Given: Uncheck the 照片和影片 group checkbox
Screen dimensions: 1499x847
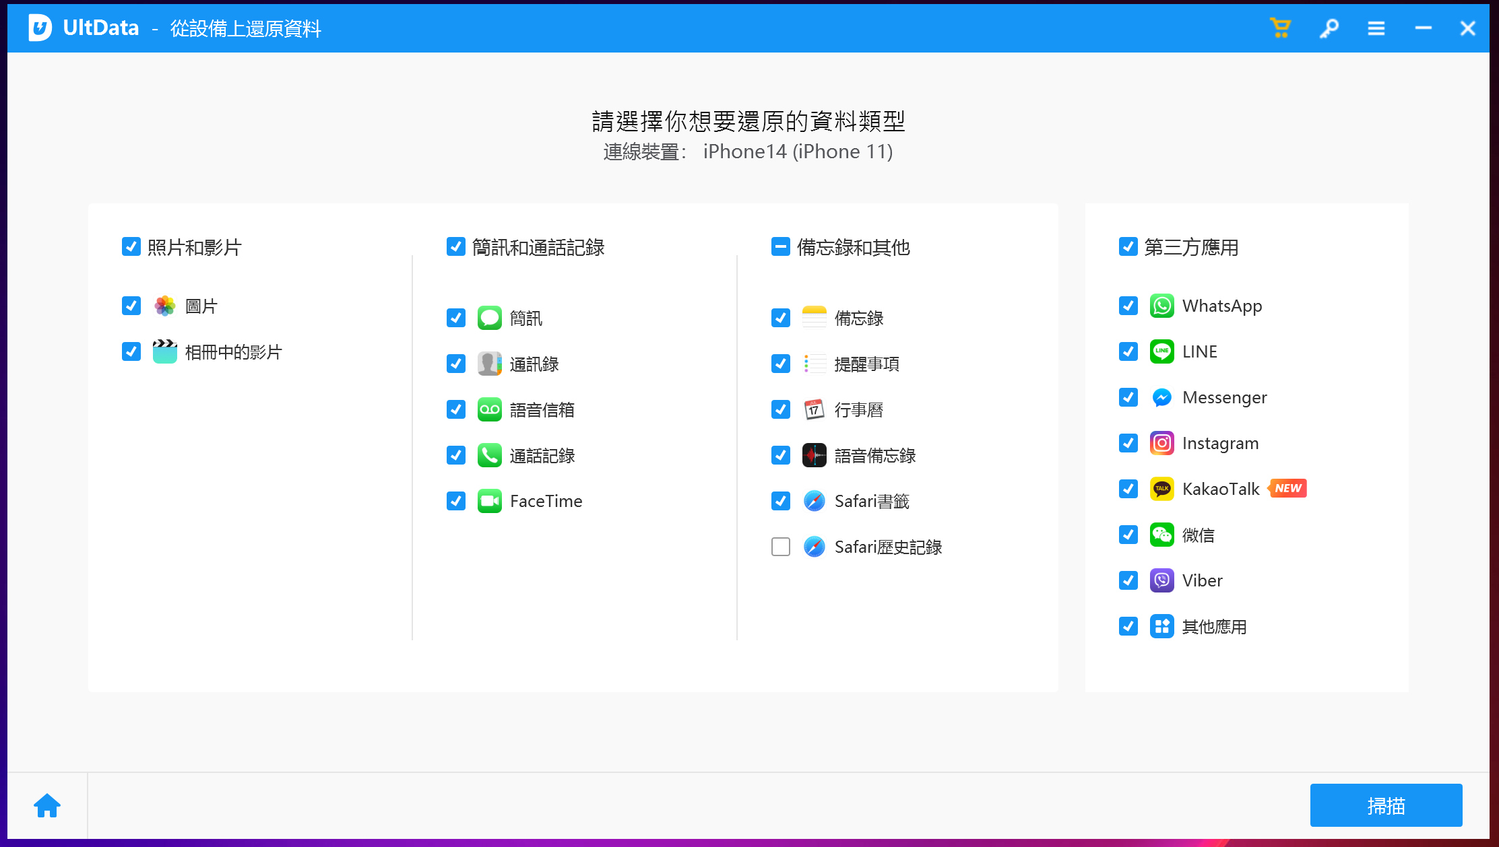Looking at the screenshot, I should 131,246.
